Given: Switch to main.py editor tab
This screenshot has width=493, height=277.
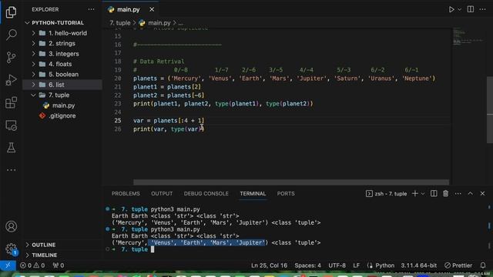Looking at the screenshot, I should (x=129, y=9).
